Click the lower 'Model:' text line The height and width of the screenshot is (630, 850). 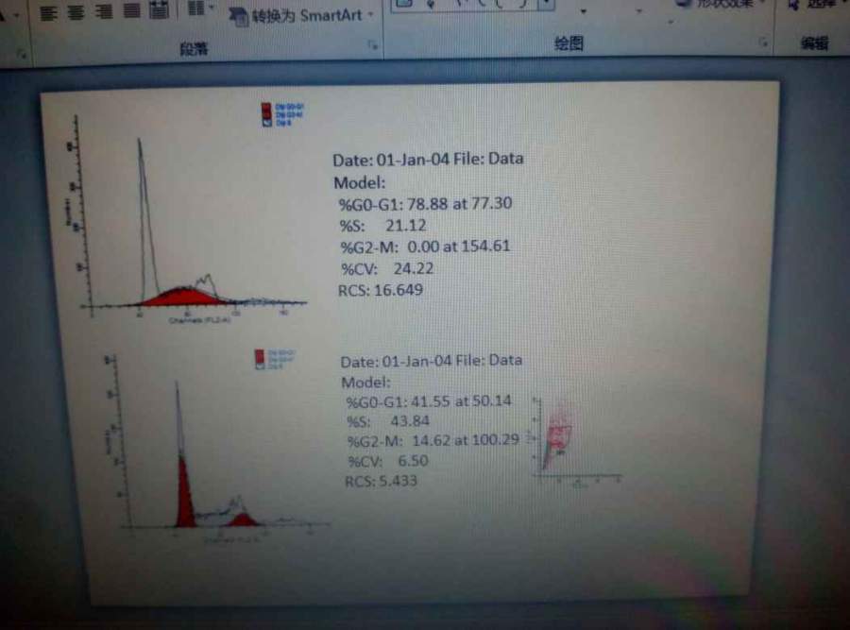click(365, 383)
